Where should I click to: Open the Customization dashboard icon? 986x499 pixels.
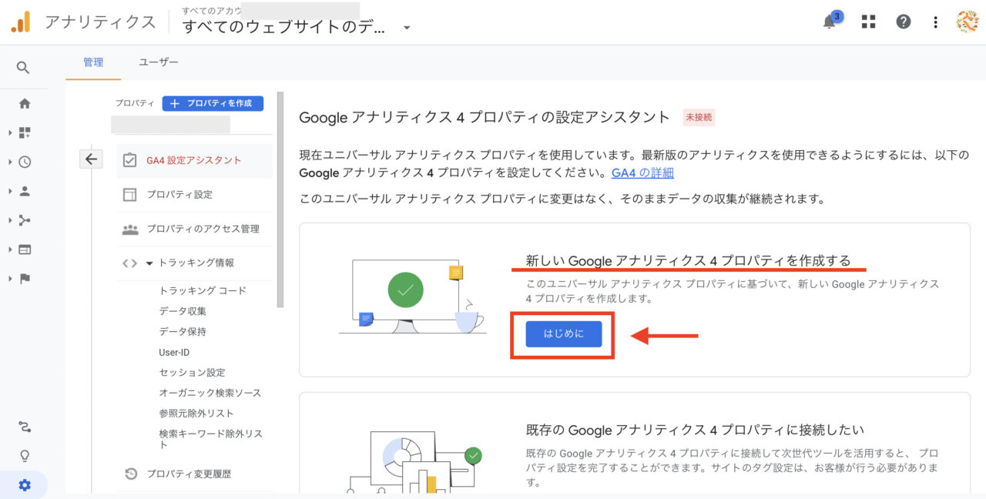25,132
